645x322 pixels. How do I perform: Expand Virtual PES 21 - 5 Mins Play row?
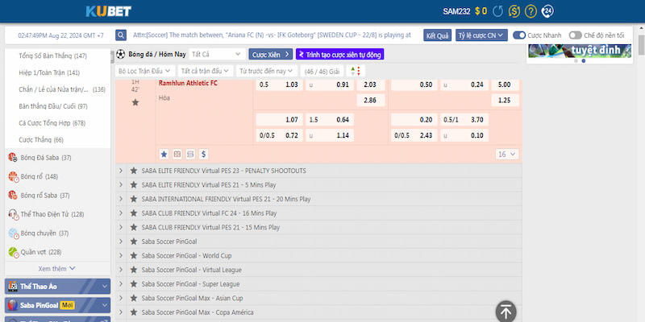pyautogui.click(x=120, y=185)
